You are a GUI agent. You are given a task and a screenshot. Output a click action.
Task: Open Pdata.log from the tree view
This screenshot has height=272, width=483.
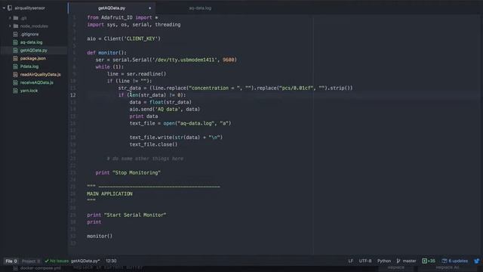pyautogui.click(x=29, y=66)
